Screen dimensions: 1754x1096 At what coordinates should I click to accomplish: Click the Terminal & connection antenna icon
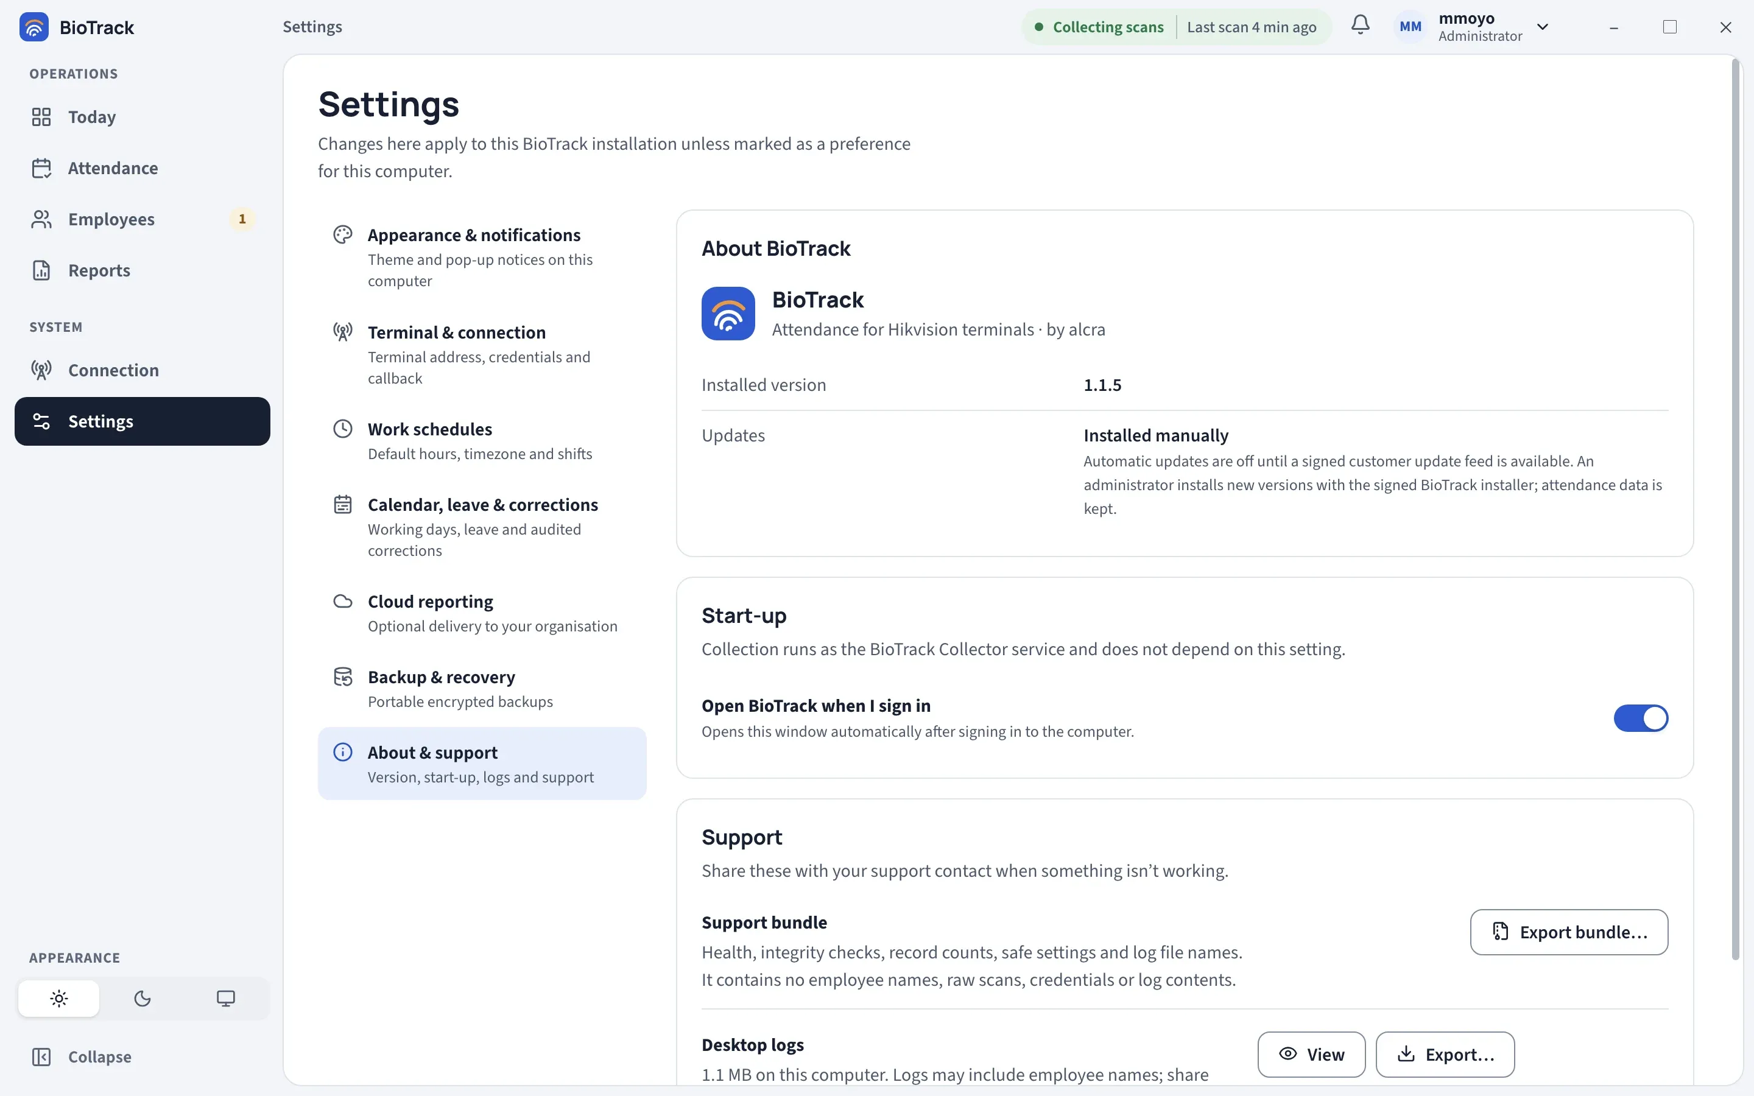[x=343, y=332]
